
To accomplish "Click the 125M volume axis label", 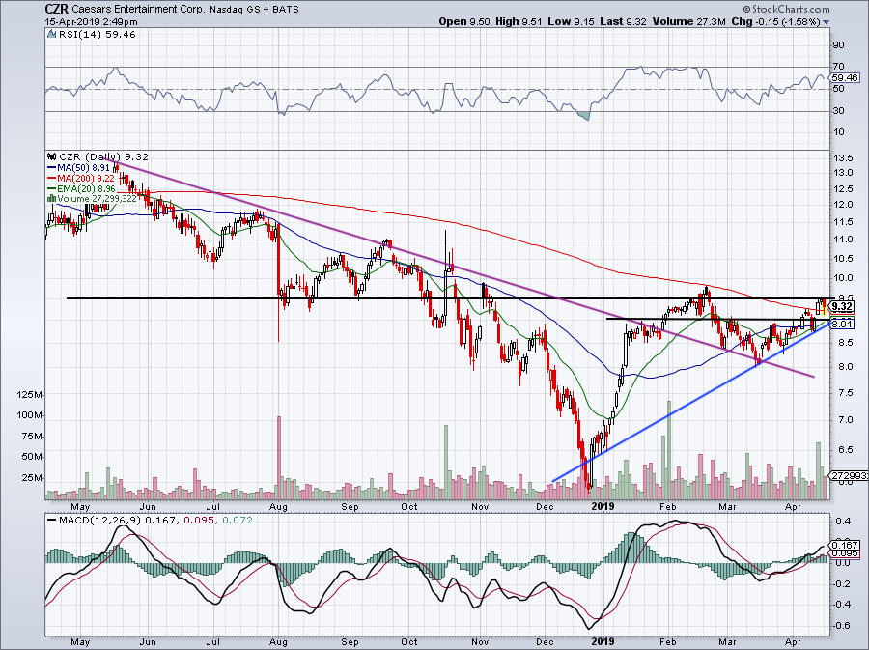I will pos(30,395).
